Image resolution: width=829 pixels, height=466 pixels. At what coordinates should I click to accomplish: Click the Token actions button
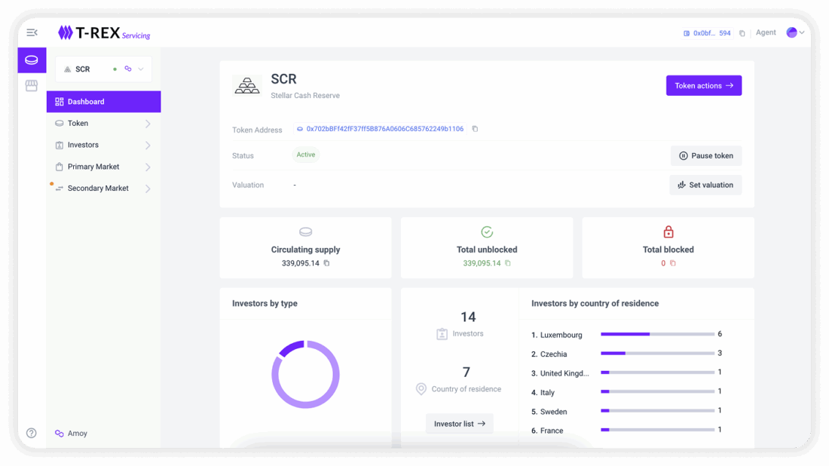click(x=703, y=85)
